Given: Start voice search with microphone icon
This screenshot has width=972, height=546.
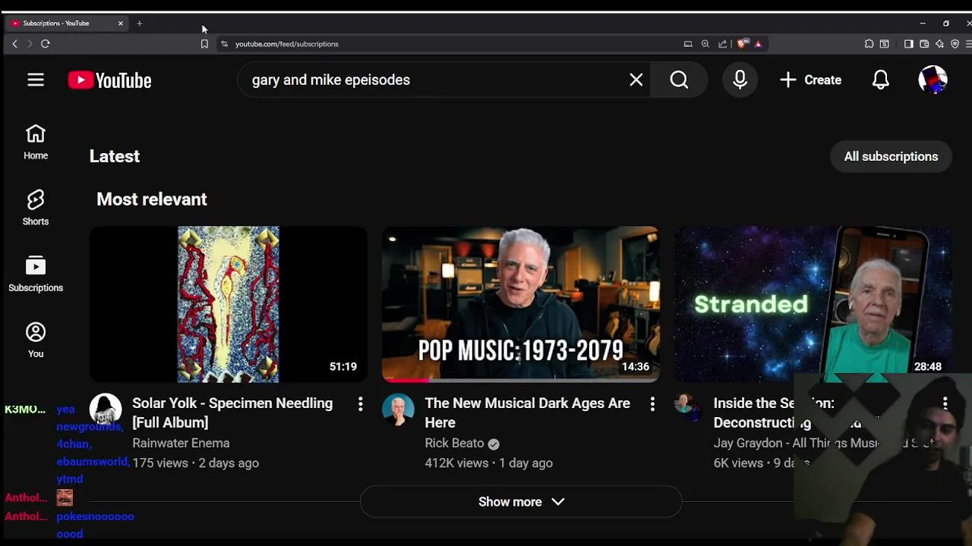Looking at the screenshot, I should tap(740, 80).
